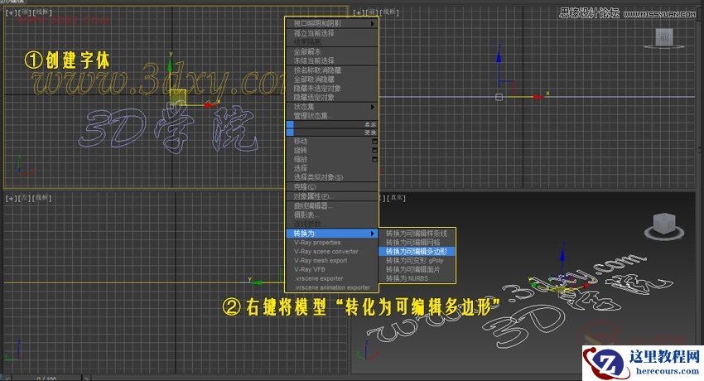This screenshot has width=704, height=381.
Task: Open [顶] view label menu
Action: pos(25,12)
